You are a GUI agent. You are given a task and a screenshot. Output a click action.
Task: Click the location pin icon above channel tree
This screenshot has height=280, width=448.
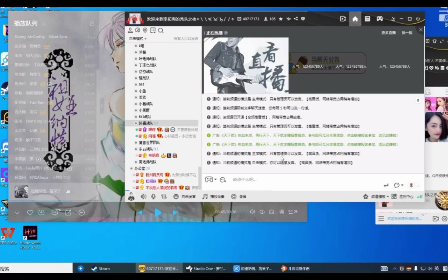pos(145,30)
